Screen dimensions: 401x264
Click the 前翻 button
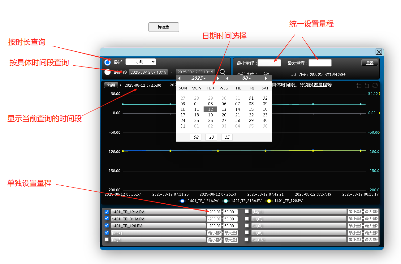tap(111, 85)
